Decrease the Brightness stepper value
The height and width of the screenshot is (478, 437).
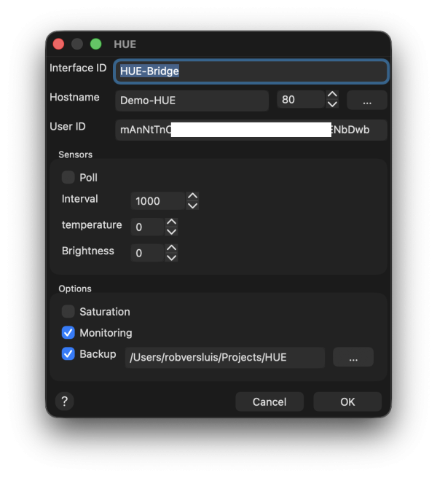(171, 258)
